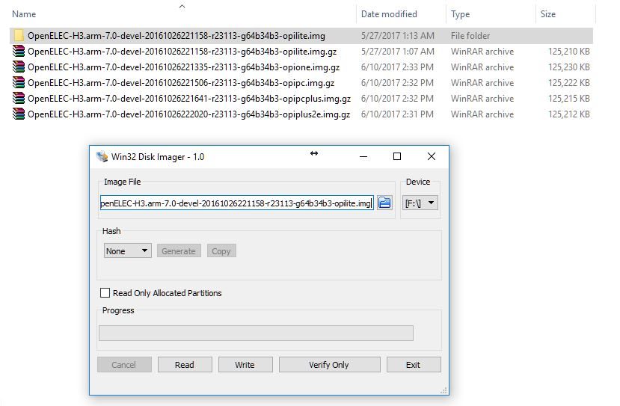620x406 pixels.
Task: Sort by the Type column header
Action: coord(460,14)
